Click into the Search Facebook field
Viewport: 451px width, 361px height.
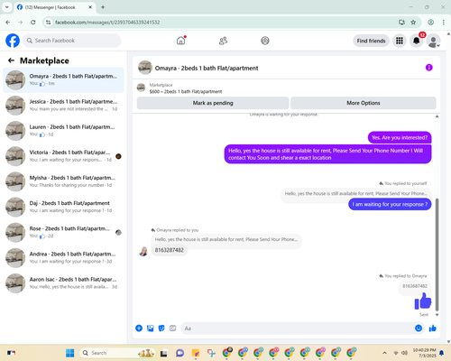tap(72, 41)
